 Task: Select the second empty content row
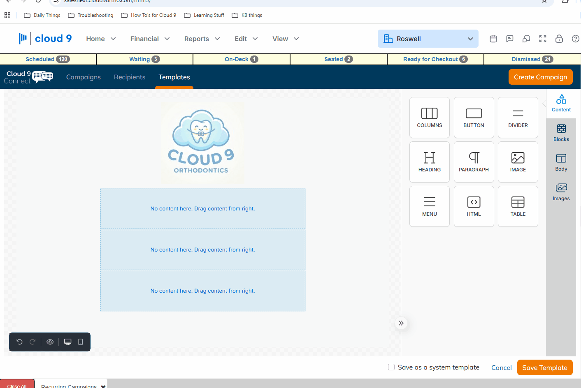pos(203,250)
